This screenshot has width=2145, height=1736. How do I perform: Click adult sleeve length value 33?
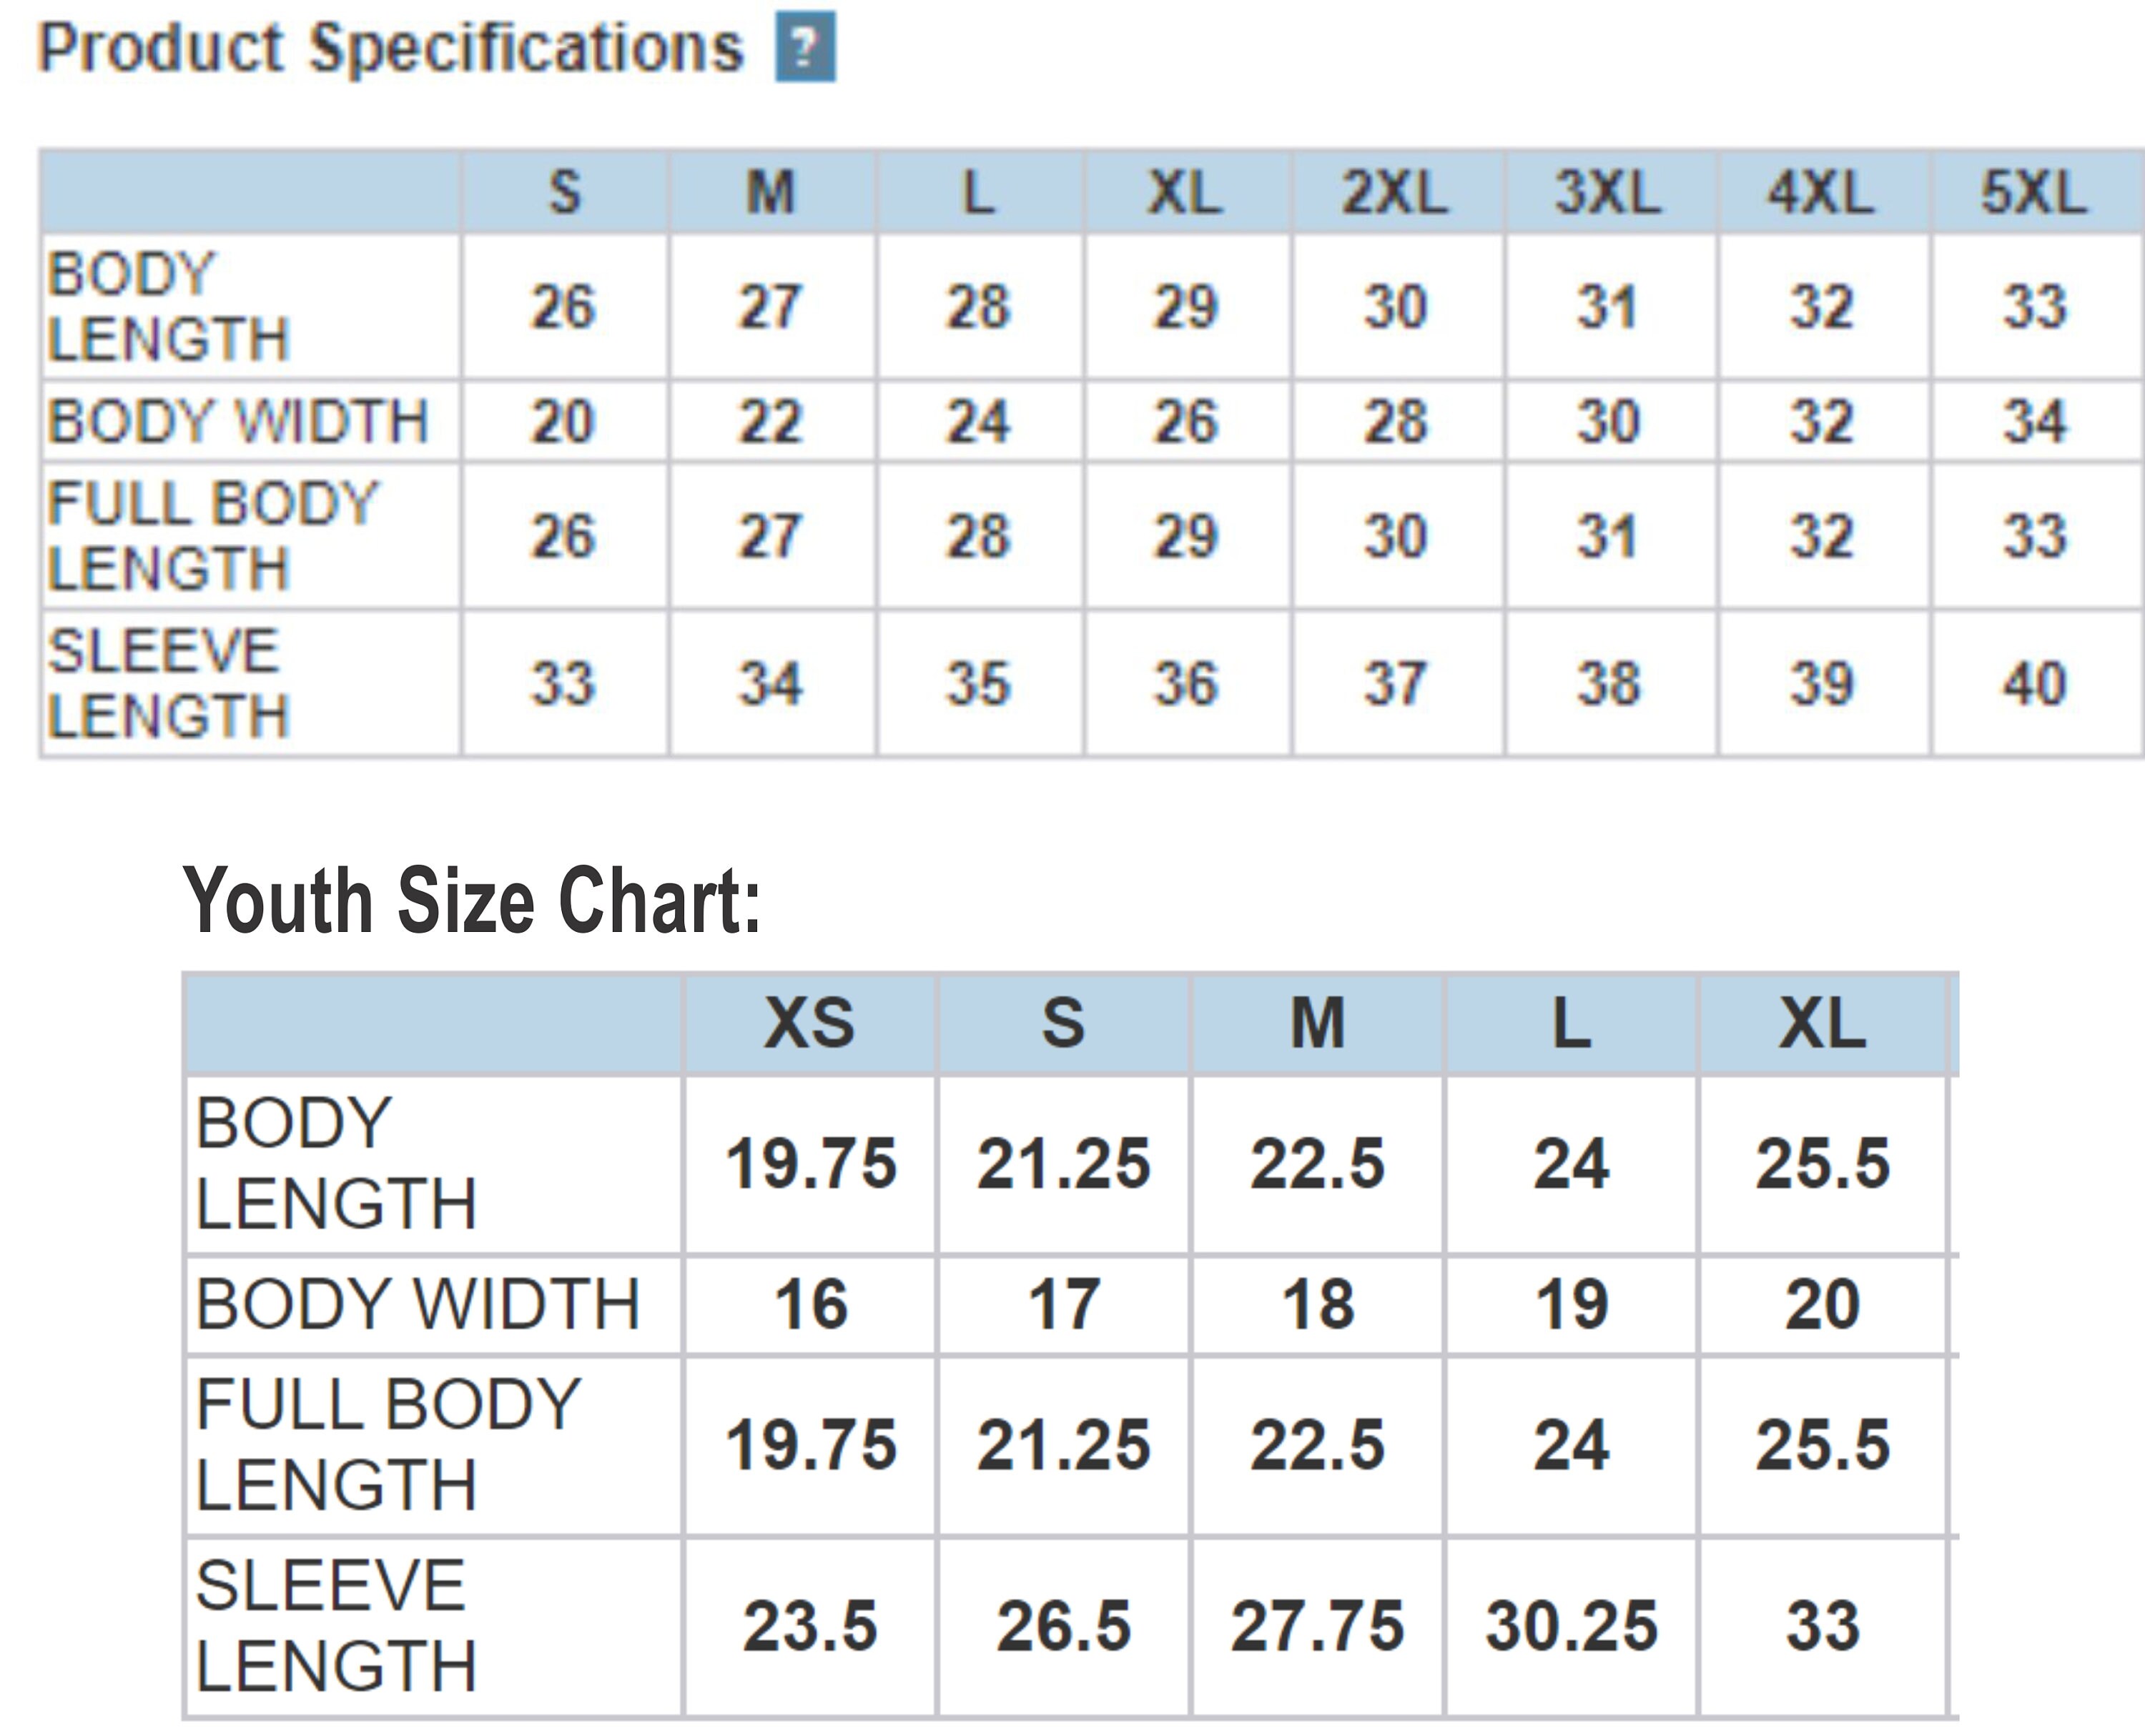[562, 684]
